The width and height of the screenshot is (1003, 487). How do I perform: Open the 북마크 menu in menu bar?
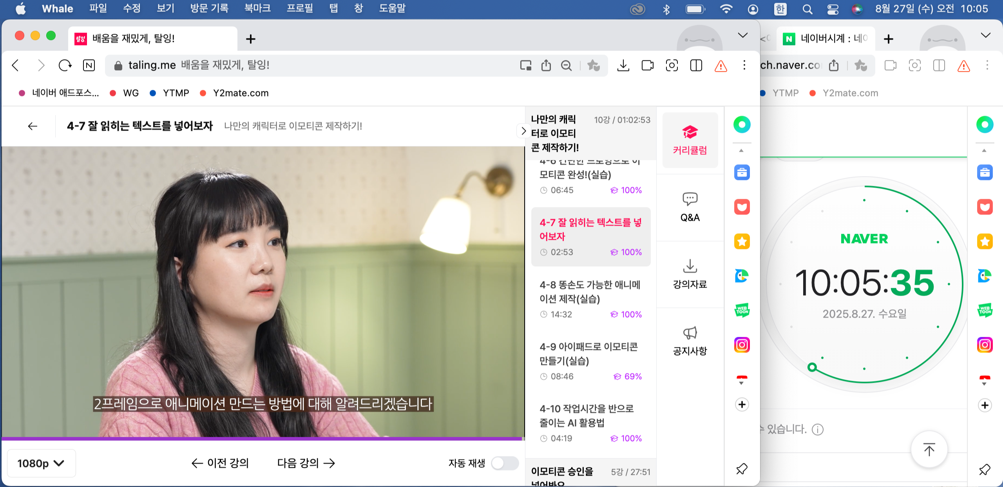point(257,9)
